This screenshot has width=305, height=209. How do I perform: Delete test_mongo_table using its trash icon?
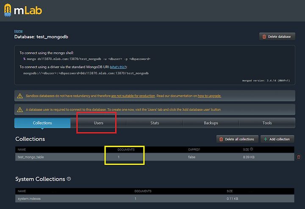(299, 157)
